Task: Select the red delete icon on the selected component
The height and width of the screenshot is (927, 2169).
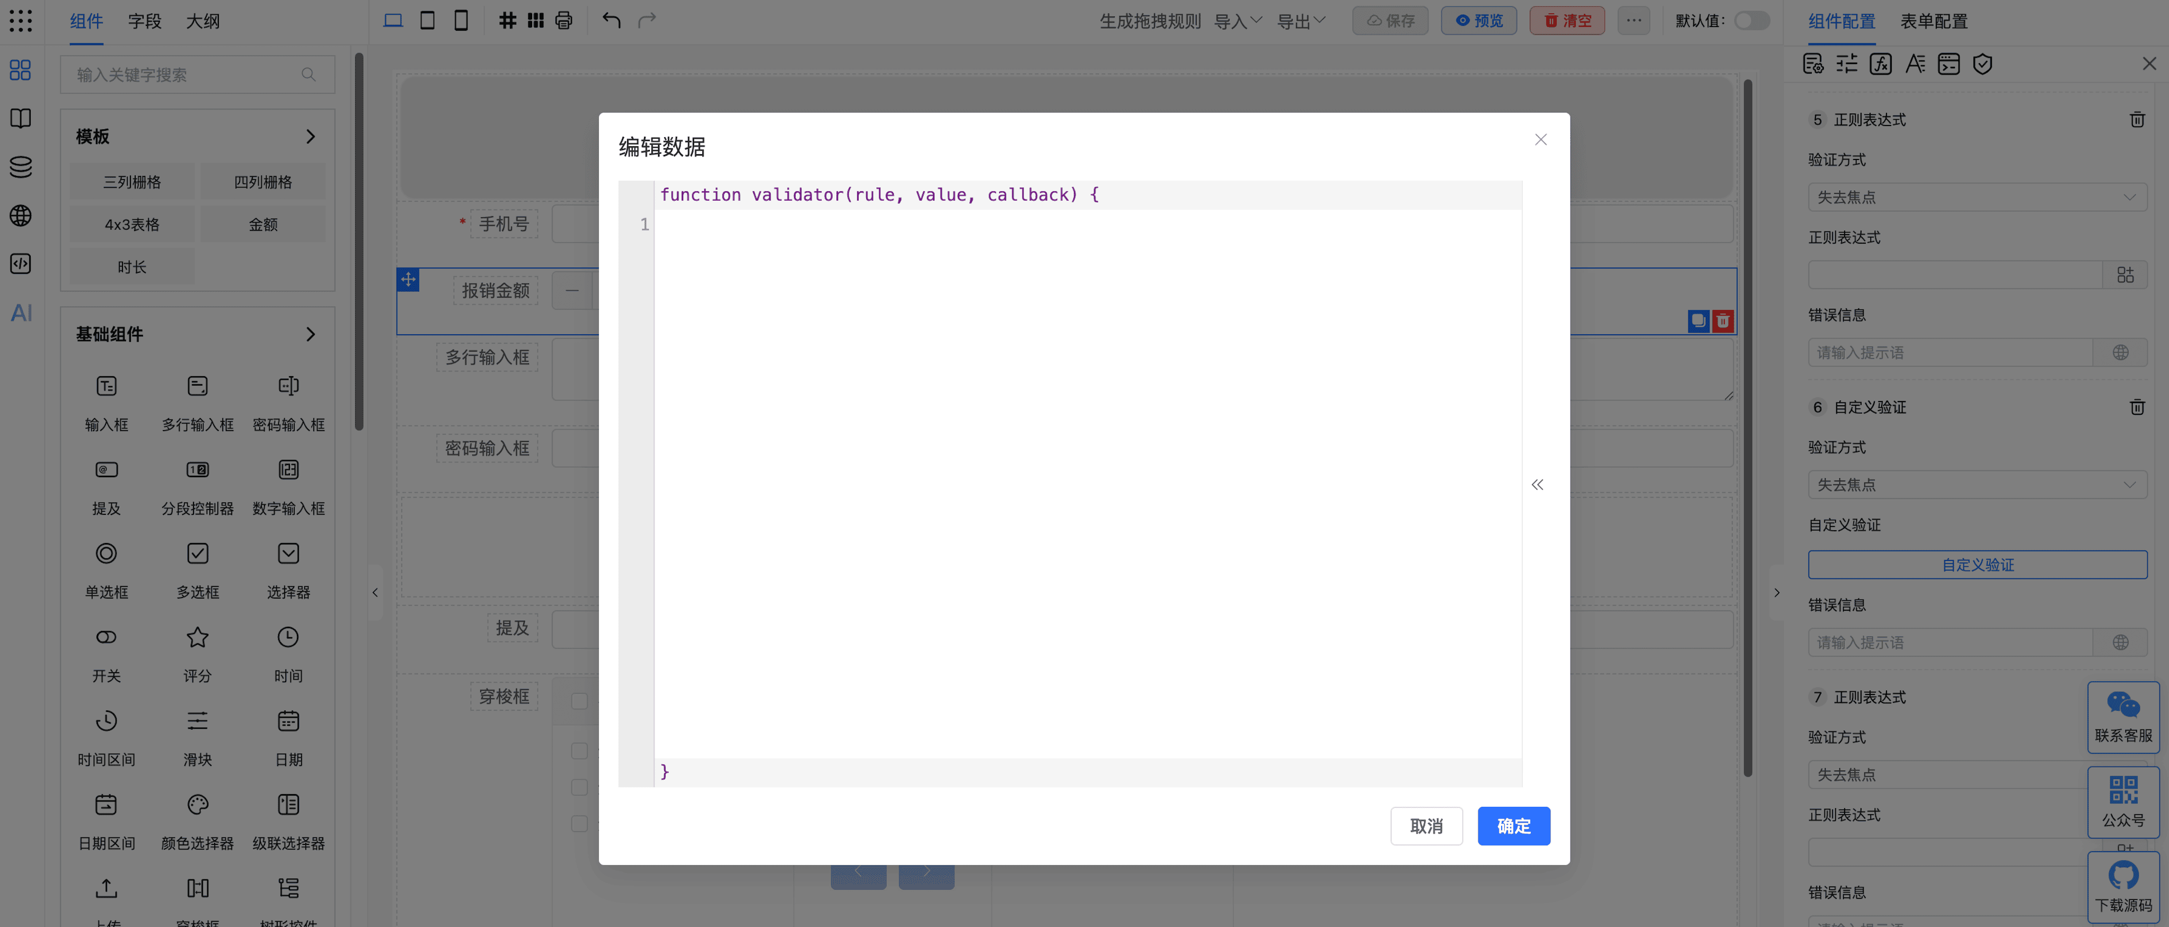Action: 1723,320
